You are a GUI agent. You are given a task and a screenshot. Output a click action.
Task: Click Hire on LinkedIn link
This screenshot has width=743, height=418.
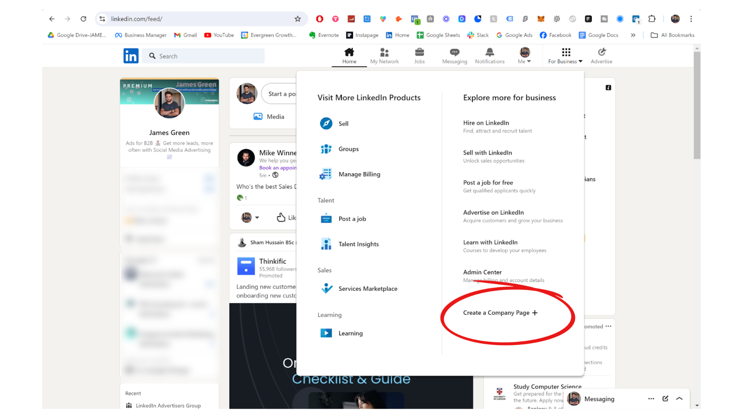(486, 123)
